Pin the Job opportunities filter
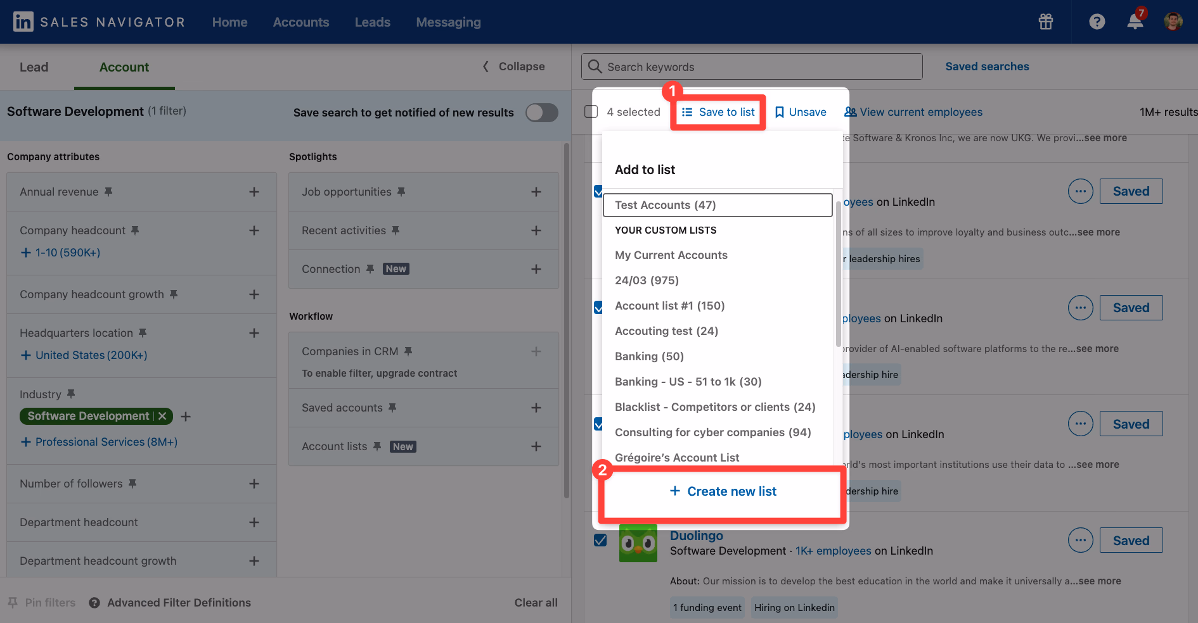 (401, 192)
